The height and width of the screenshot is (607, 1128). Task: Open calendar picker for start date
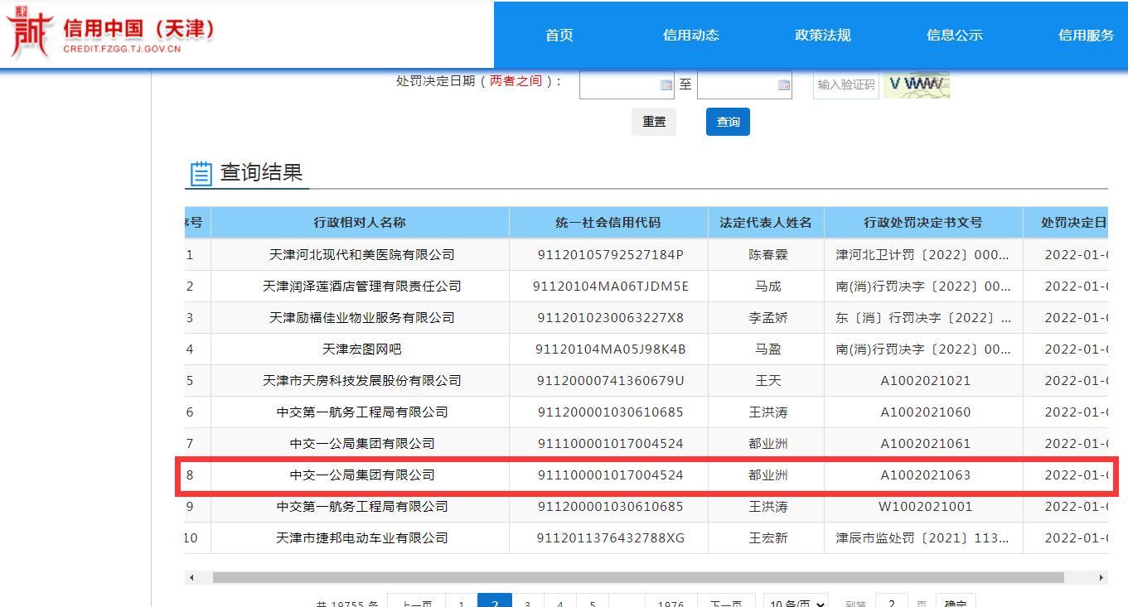(x=666, y=84)
